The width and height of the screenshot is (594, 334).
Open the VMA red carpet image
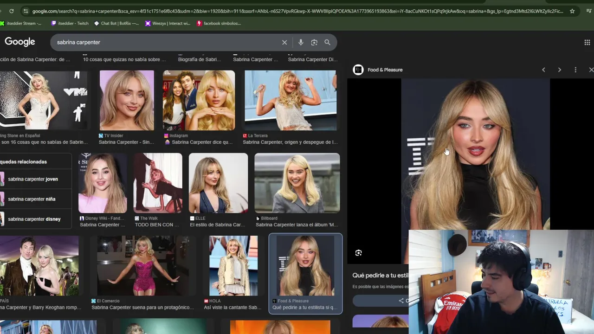43,100
